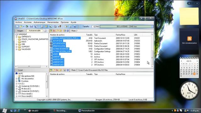201x113 pixels.
Task: Sort image list by Tamaño column
Action: click(x=89, y=35)
